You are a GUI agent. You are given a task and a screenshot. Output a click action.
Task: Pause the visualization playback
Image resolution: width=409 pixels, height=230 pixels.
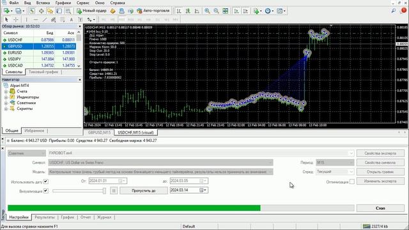tap(114, 190)
